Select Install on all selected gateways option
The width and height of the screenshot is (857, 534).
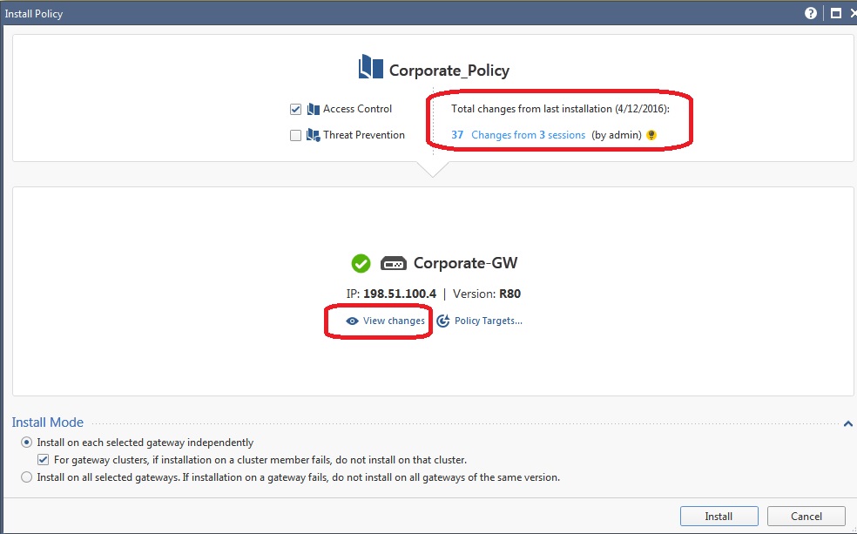[26, 477]
